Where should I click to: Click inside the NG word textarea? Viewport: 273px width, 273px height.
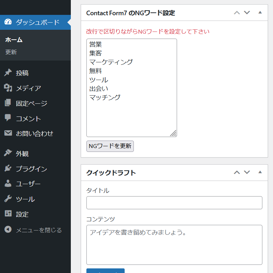click(x=132, y=88)
